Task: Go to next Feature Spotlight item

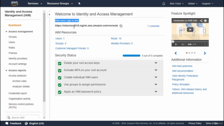Action: pyautogui.click(x=205, y=53)
